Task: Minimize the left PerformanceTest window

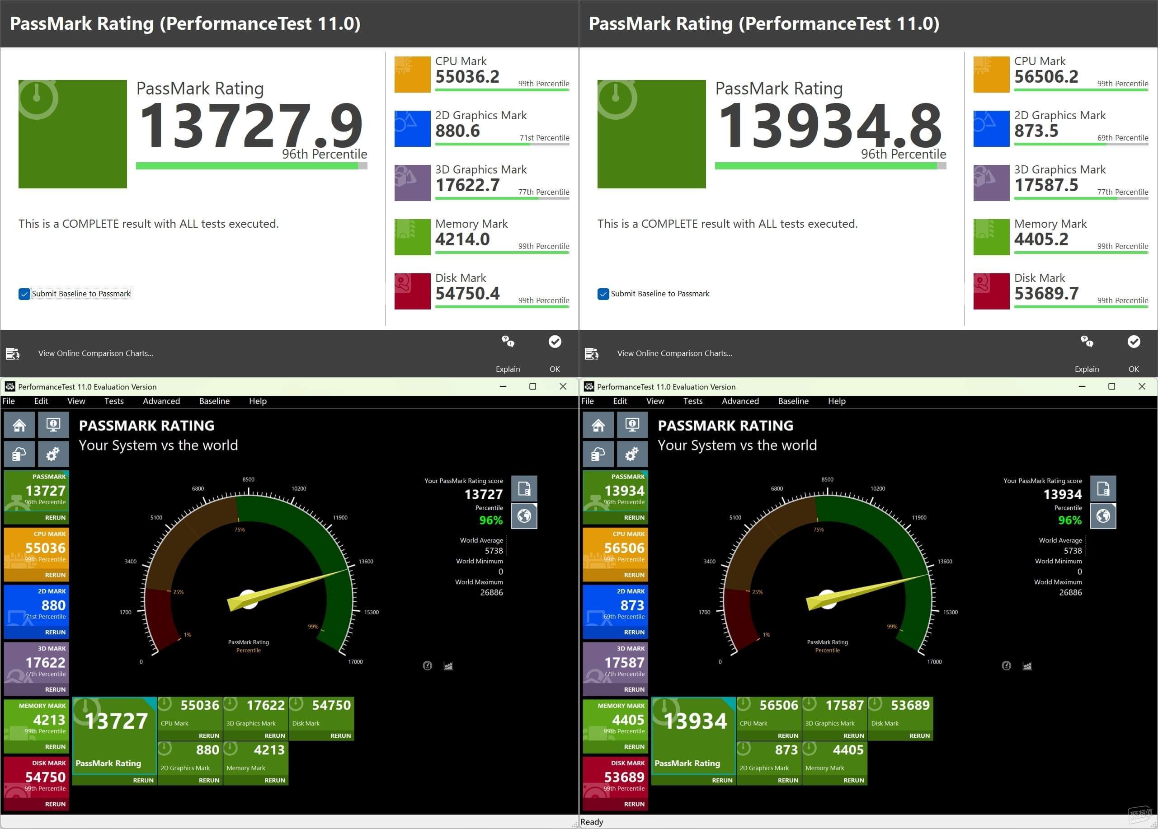Action: (503, 386)
